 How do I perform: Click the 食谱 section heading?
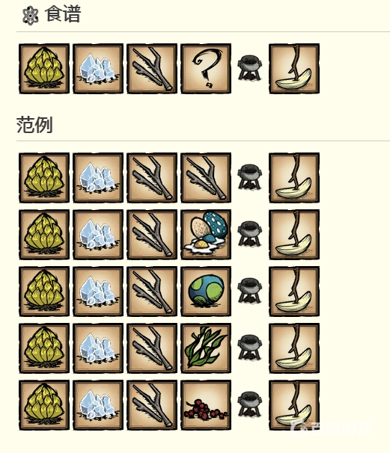[63, 14]
